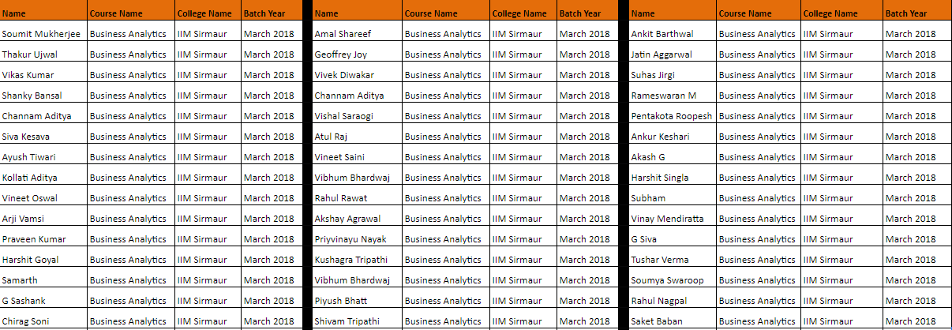
Task: Select the Soumit Mukherjee name cell
Action: (x=44, y=34)
